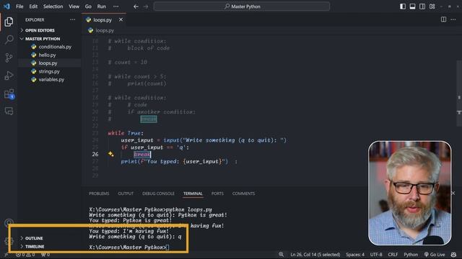462x259 pixels.
Task: Toggle the bottom panel layout icon
Action: pyautogui.click(x=412, y=6)
